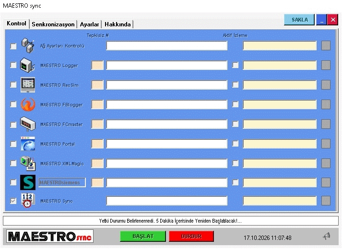Enable Aktif İzleme checkbox for MAESTRO Portal
Image resolution: width=342 pixels, height=249 pixels.
[236, 144]
